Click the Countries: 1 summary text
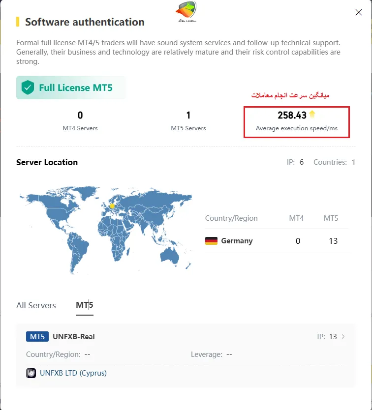The height and width of the screenshot is (410, 372). pyautogui.click(x=334, y=162)
